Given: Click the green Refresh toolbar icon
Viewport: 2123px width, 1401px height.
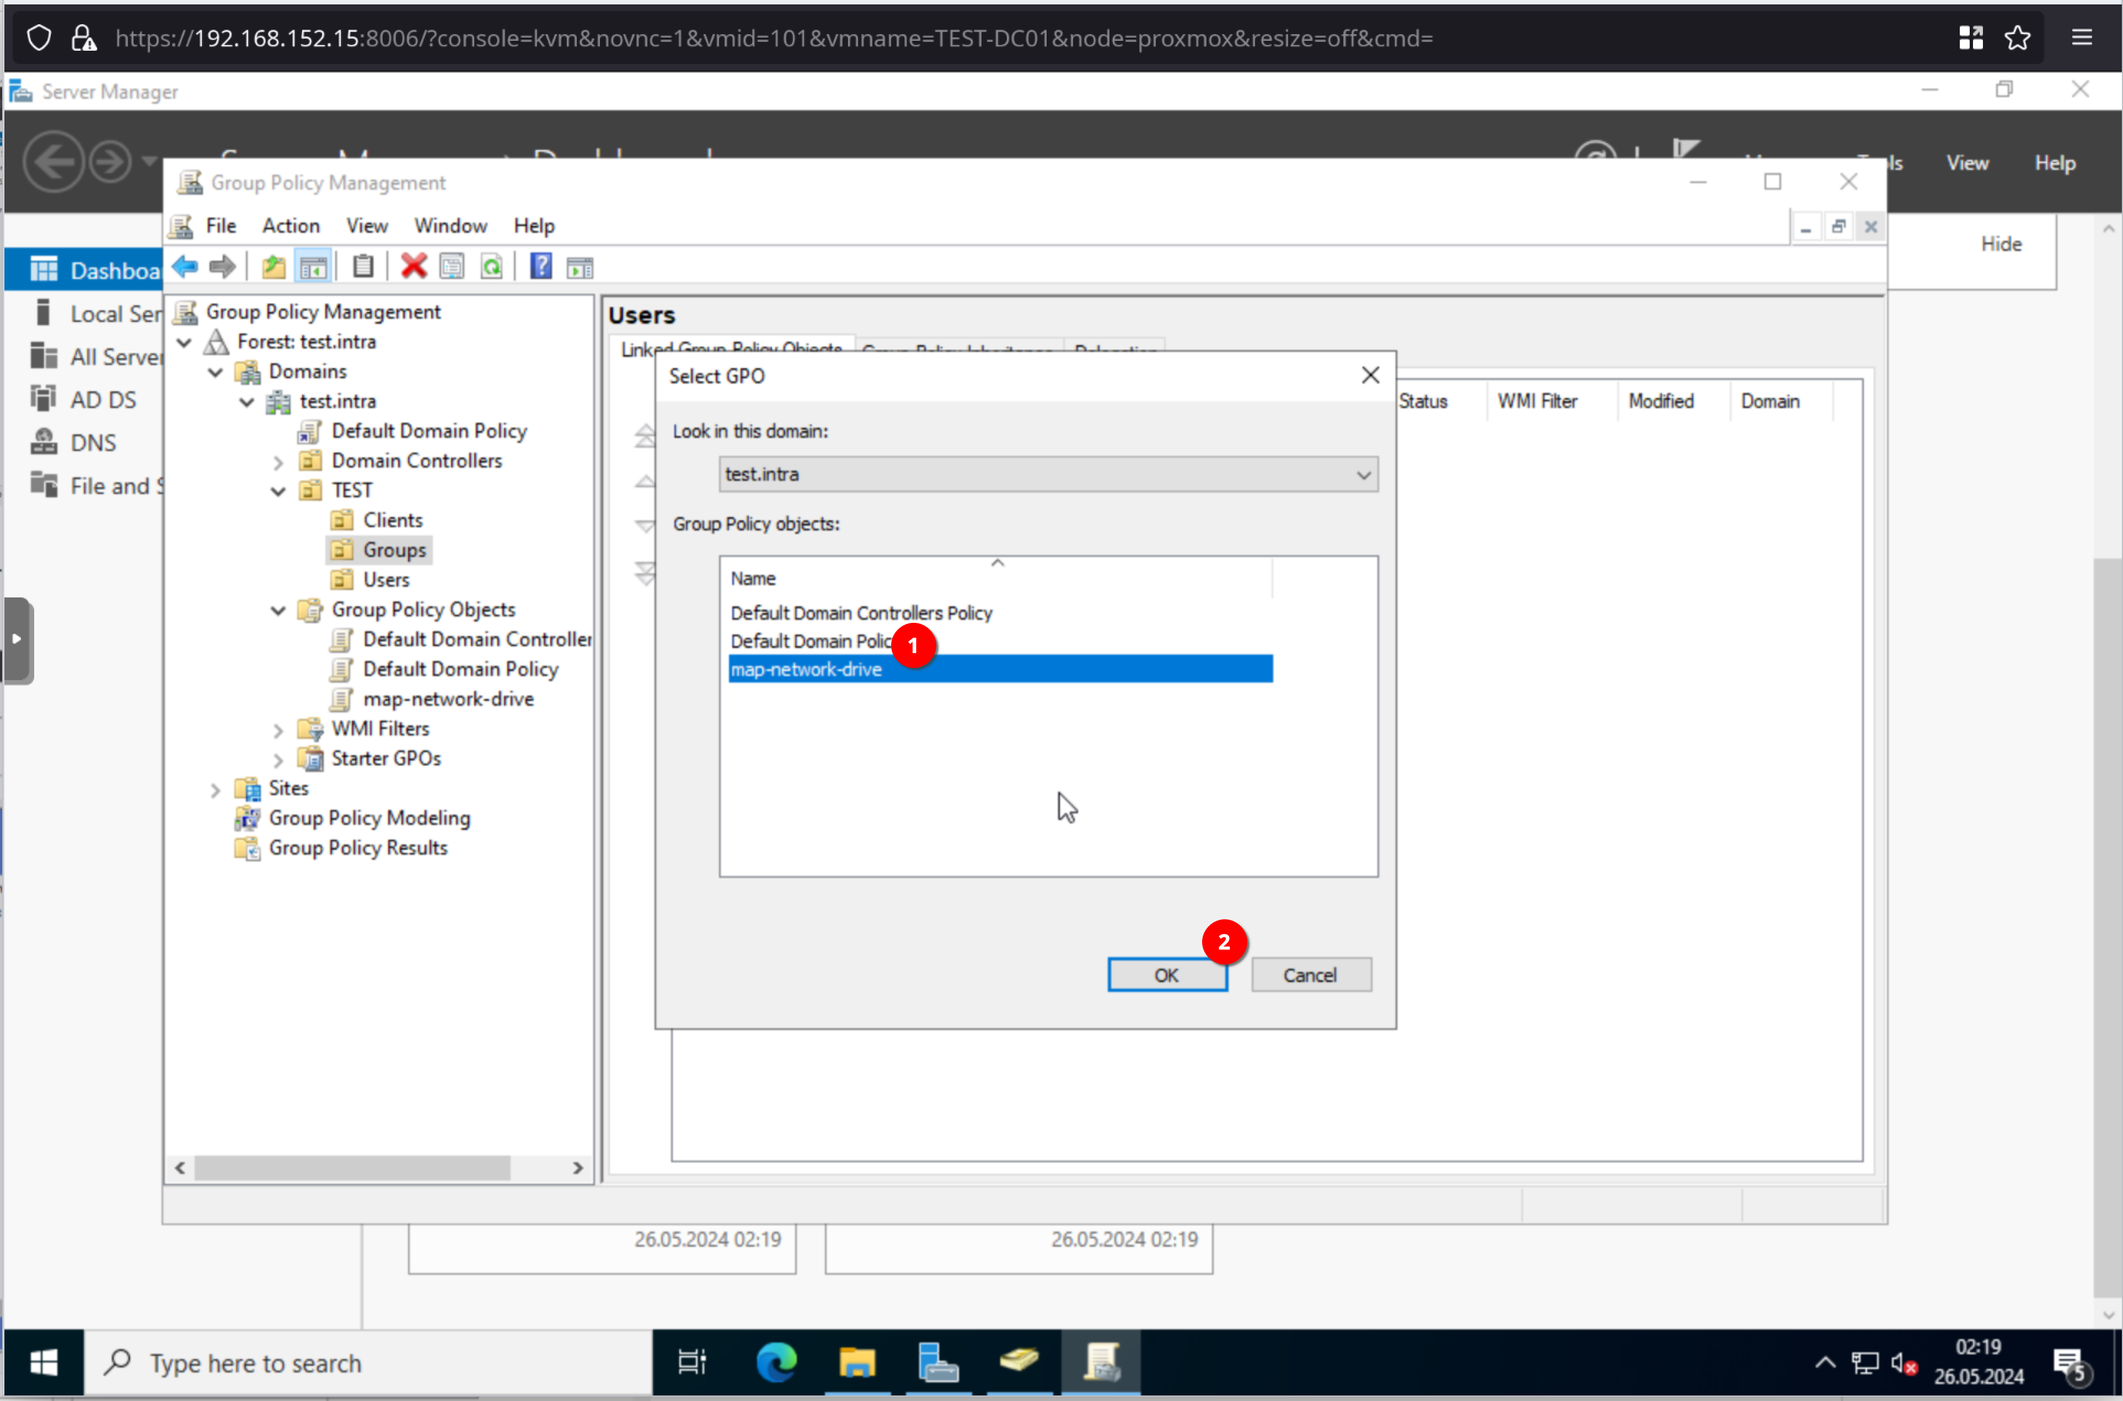Looking at the screenshot, I should [492, 266].
